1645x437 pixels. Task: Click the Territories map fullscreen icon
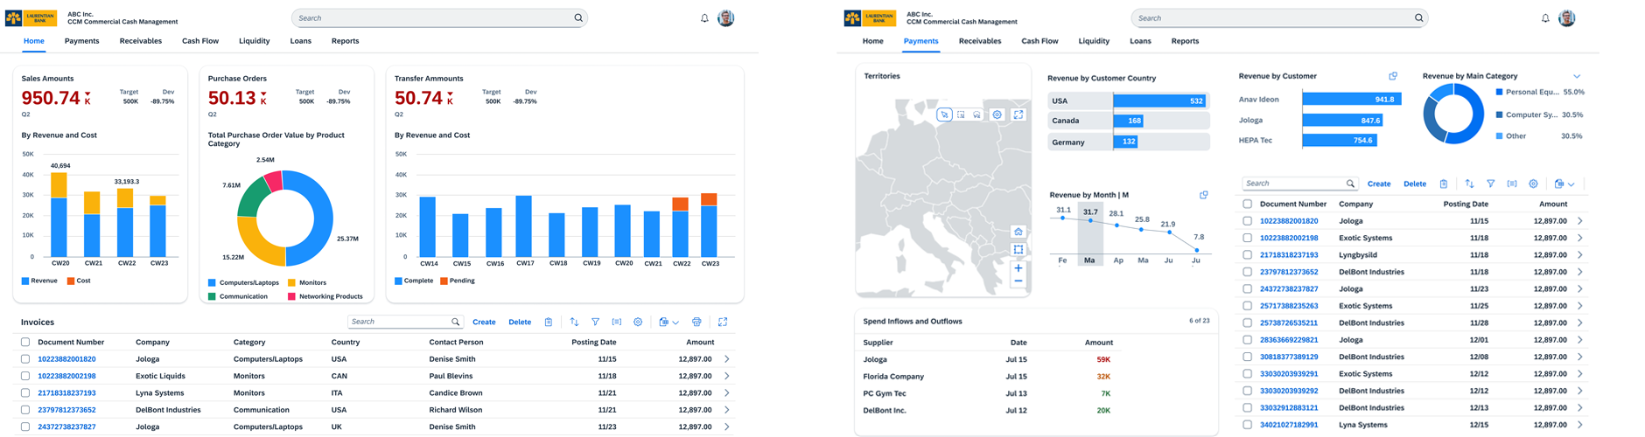[1018, 114]
